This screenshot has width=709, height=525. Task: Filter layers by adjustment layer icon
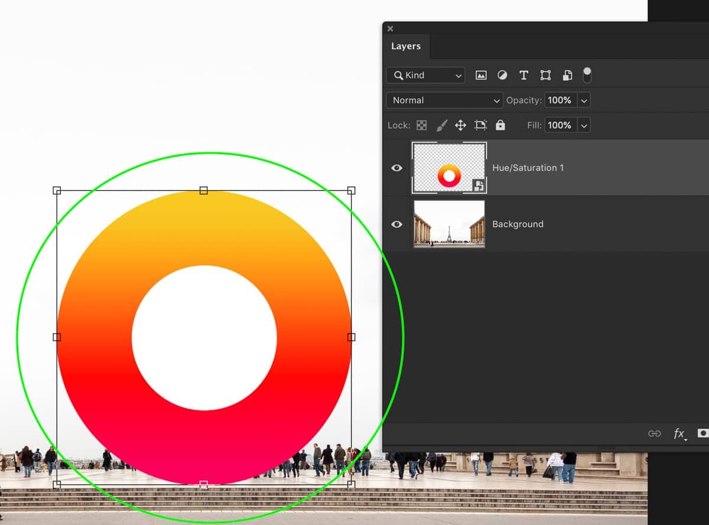click(502, 76)
